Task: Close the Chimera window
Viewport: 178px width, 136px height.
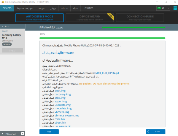Action: point(175,2)
